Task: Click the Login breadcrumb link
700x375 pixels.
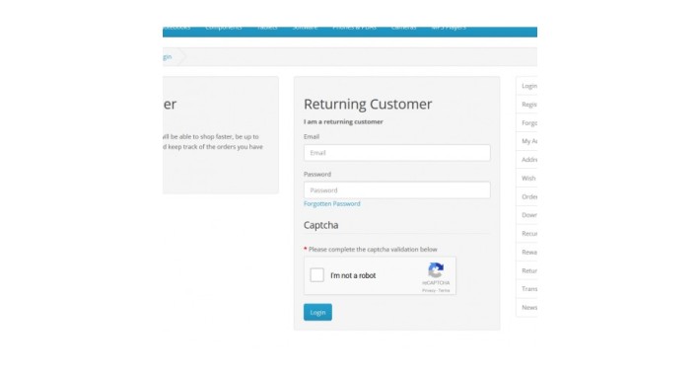Action: pyautogui.click(x=167, y=57)
